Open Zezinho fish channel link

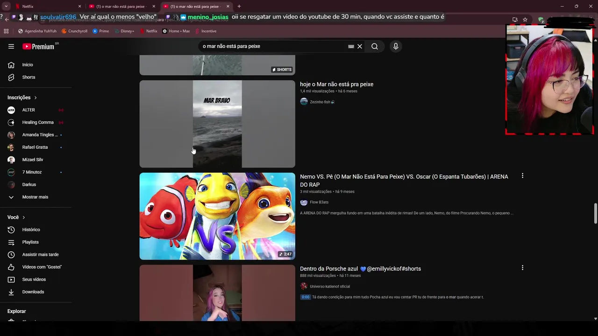point(322,102)
